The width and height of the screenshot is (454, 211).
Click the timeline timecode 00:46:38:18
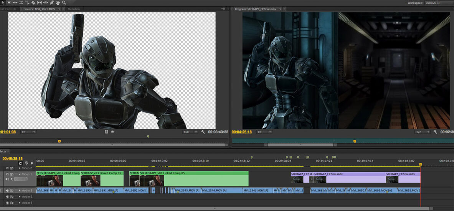coord(12,159)
